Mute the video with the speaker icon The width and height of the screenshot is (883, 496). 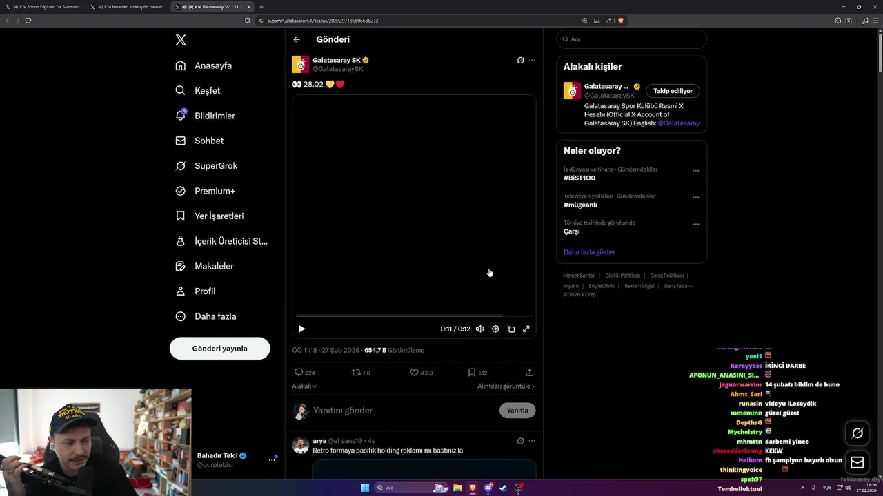[480, 329]
